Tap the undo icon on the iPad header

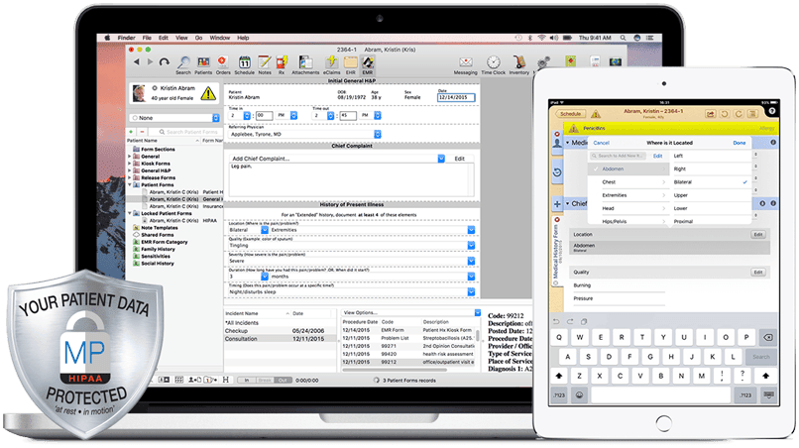[725, 114]
